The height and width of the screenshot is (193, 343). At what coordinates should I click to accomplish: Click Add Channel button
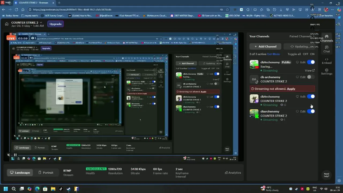point(265,46)
